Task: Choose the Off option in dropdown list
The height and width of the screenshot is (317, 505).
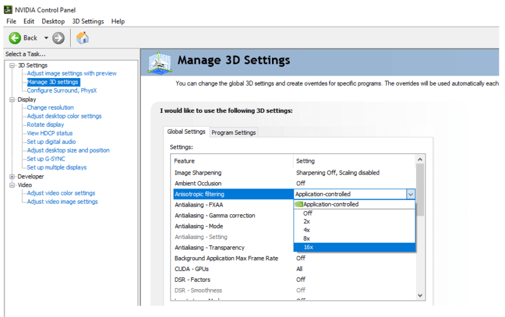Action: [x=307, y=213]
